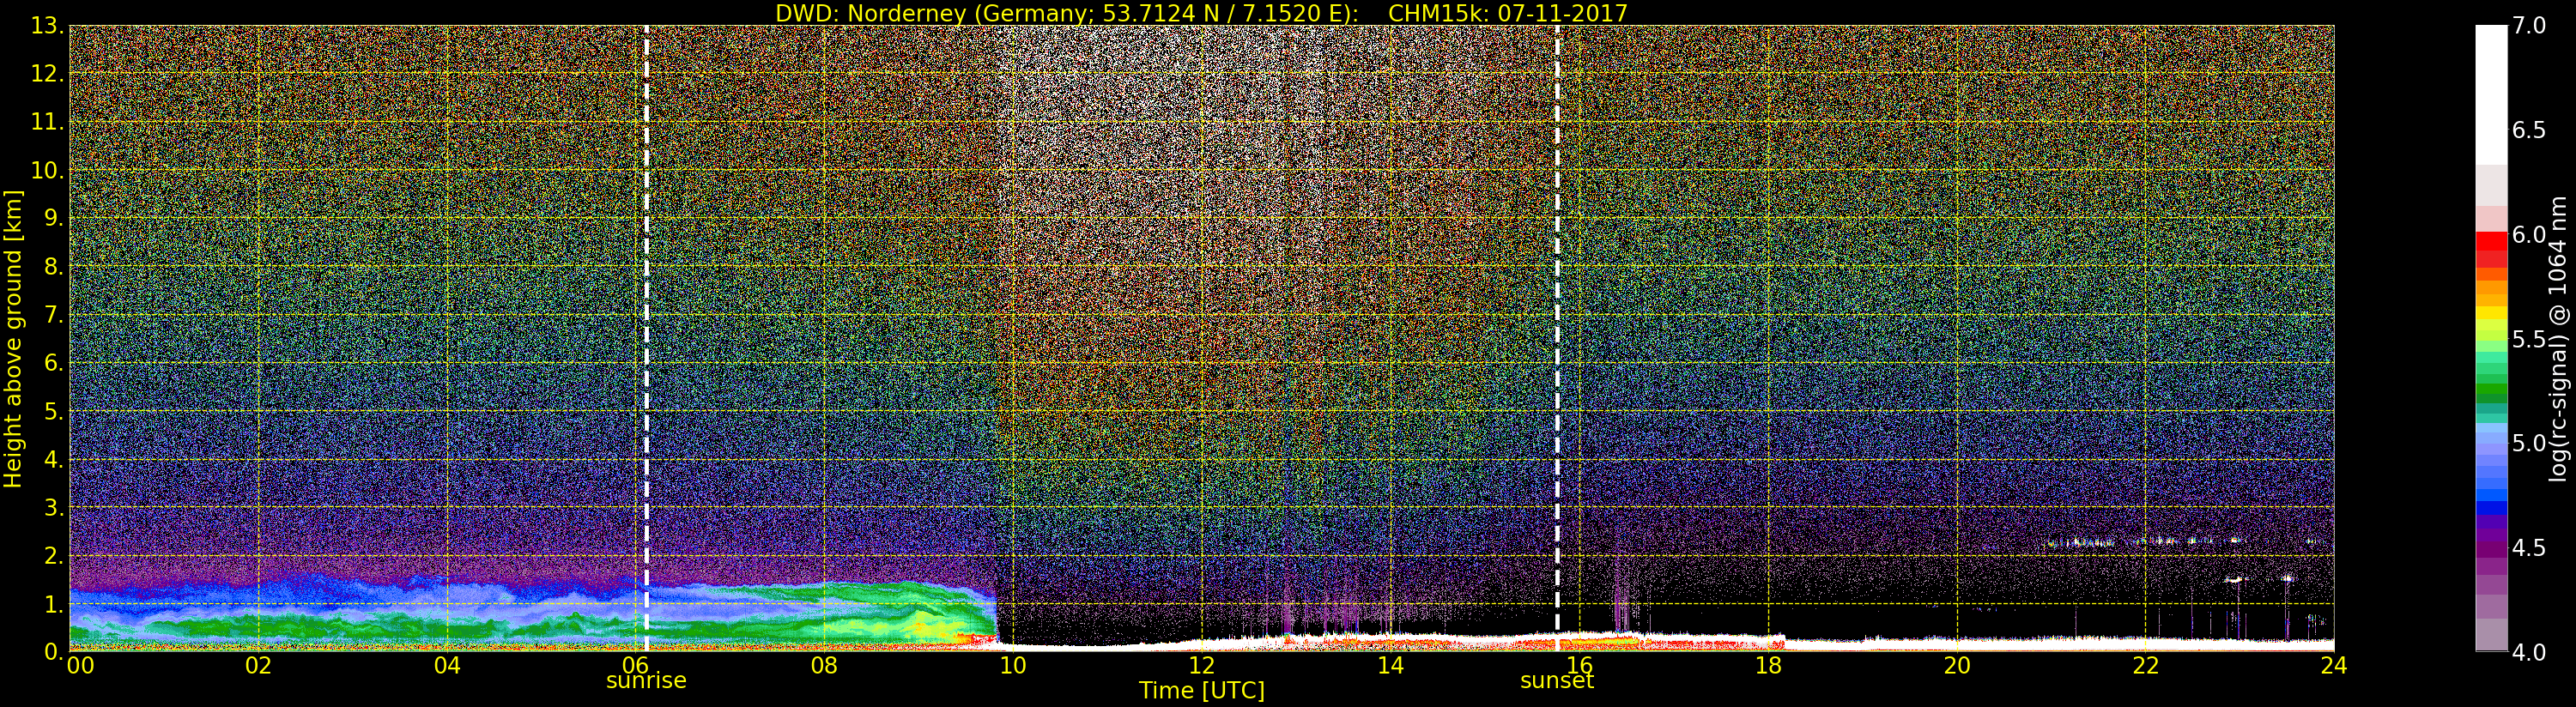
Task: Click time axis tick label "00"
Action: pos(80,665)
